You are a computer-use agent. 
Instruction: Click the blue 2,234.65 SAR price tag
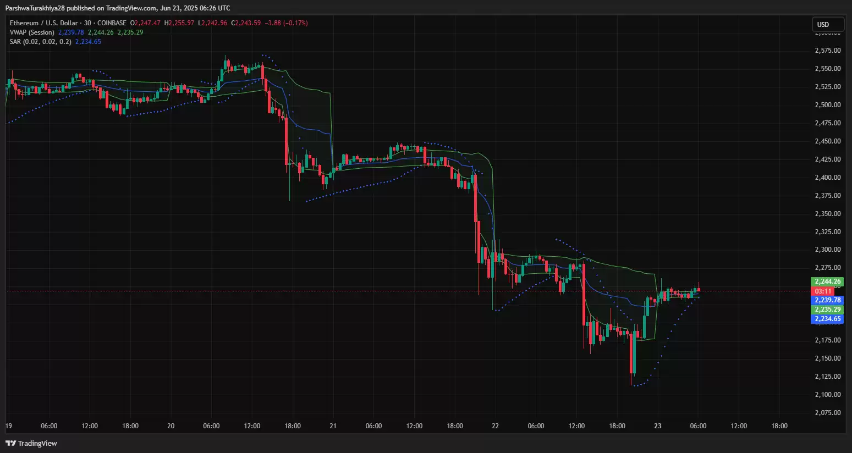827,319
